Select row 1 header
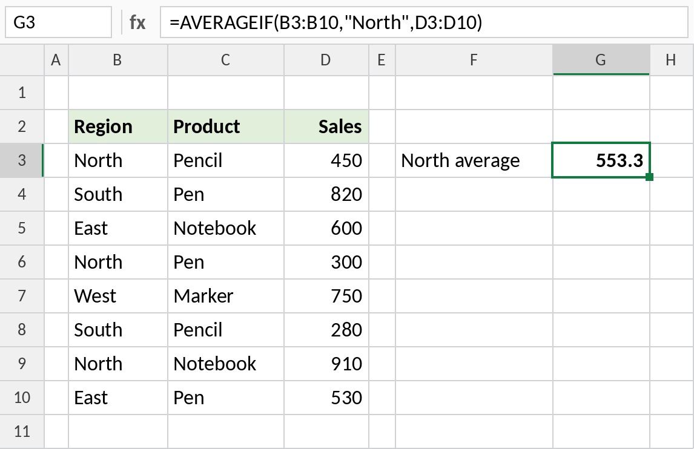Screen dimensions: 694x449 tap(22, 93)
